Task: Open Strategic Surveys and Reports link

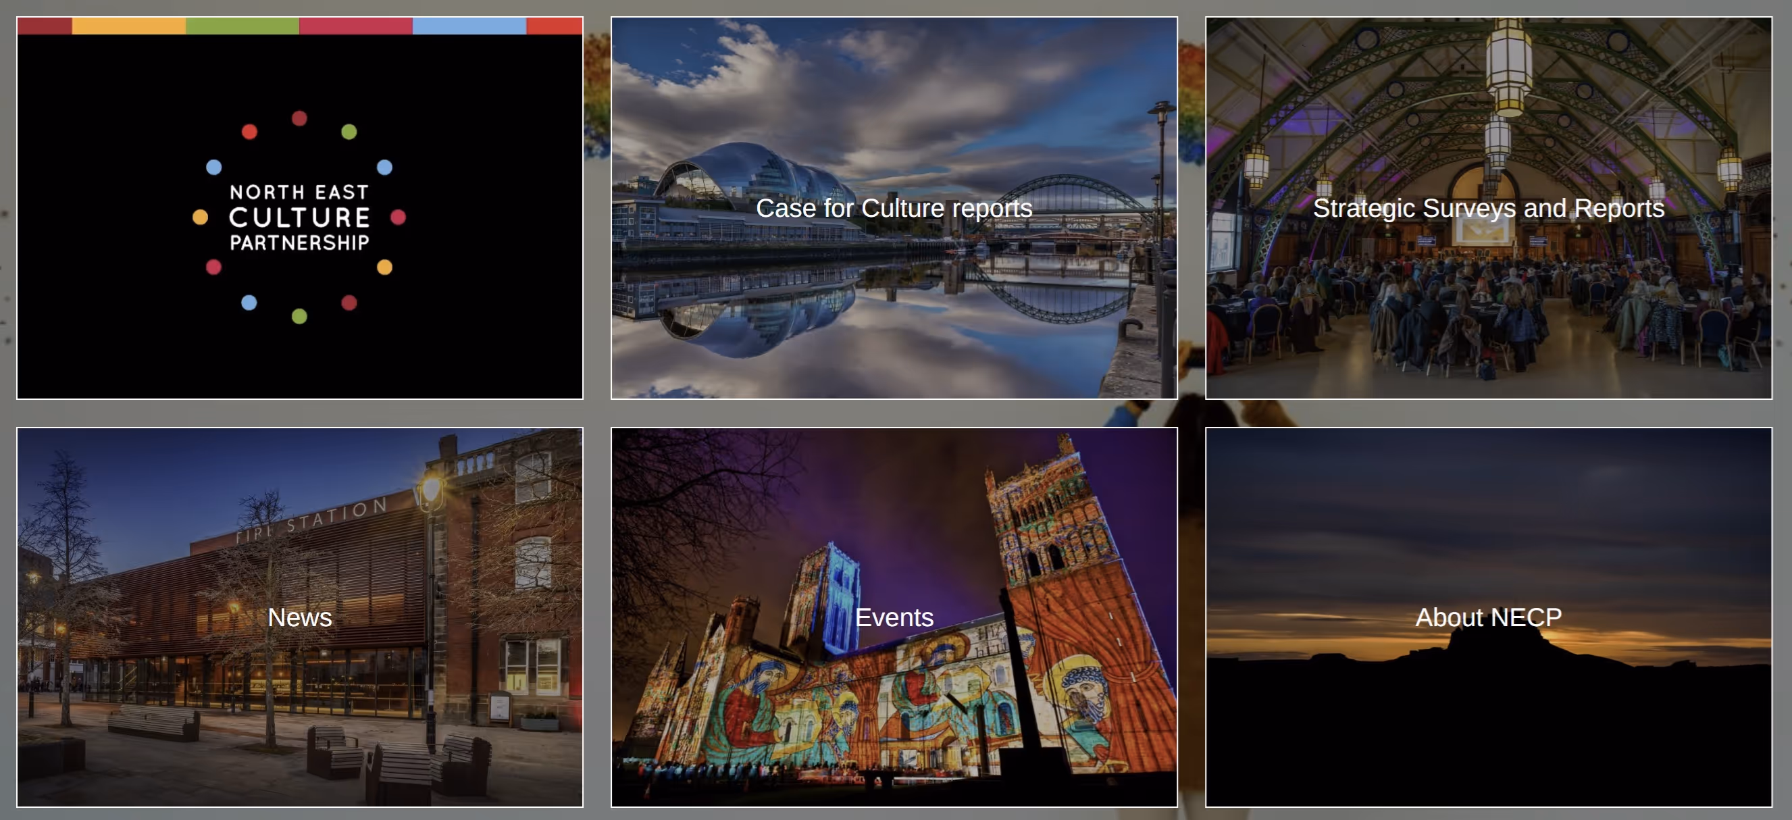Action: pyautogui.click(x=1488, y=208)
